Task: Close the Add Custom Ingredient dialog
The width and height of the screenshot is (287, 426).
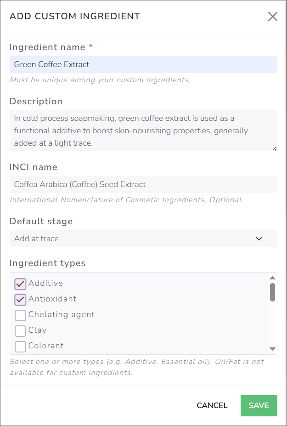Action: point(273,17)
